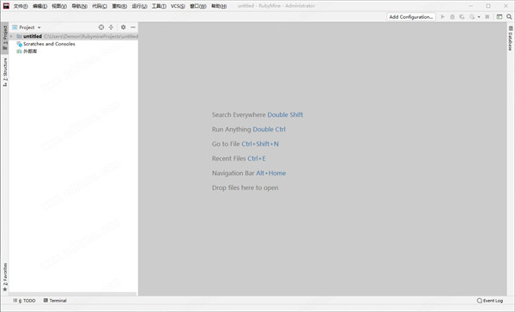Open the 运行(U) menu
Screen dimensions: 515x312
tap(139, 6)
